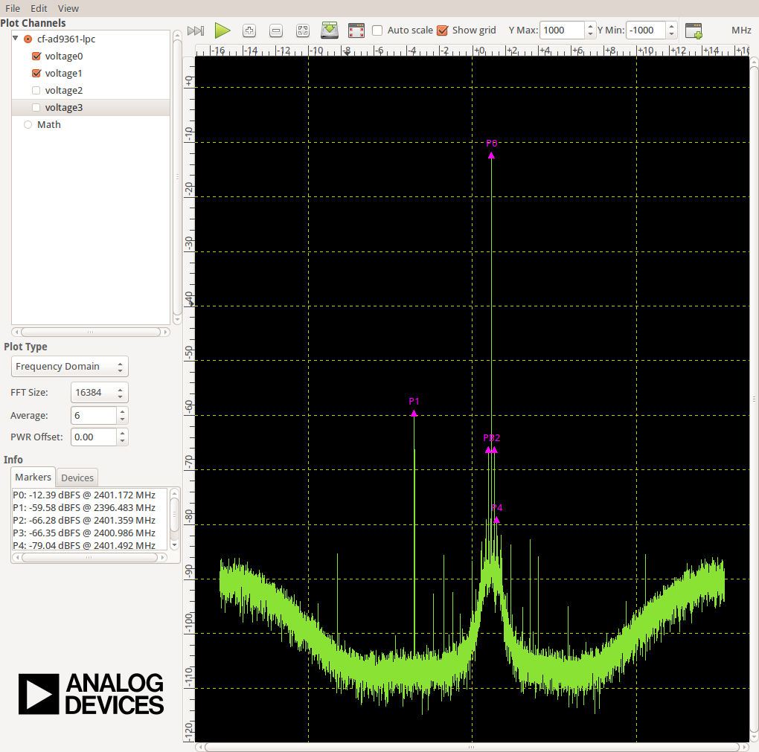Click the Average value field
The height and width of the screenshot is (752, 759).
(94, 415)
